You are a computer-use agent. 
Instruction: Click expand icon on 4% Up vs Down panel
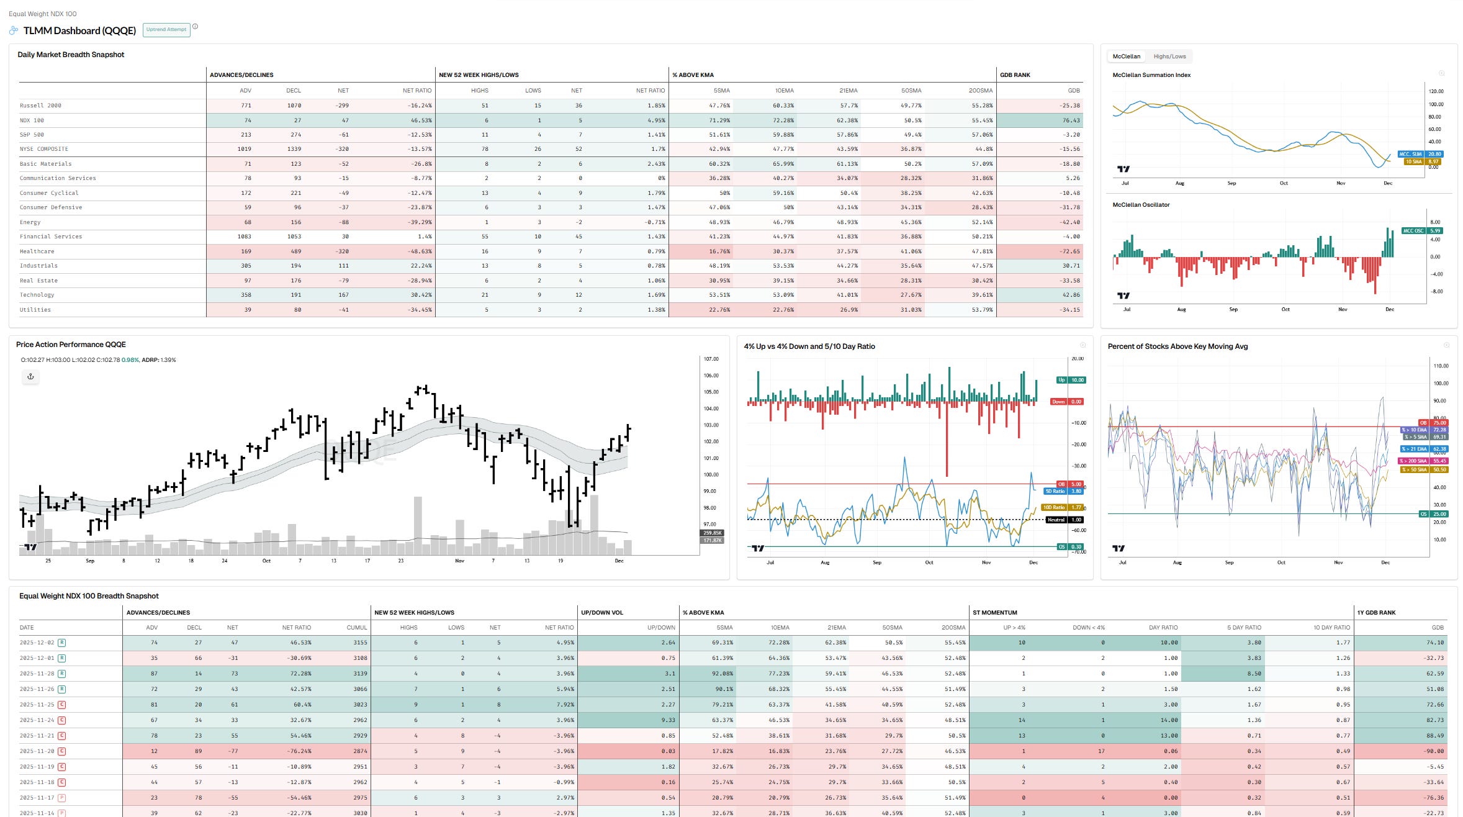click(x=1083, y=345)
